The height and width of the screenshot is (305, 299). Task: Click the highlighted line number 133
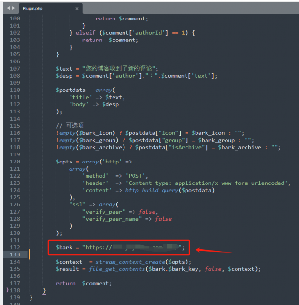coord(15,254)
